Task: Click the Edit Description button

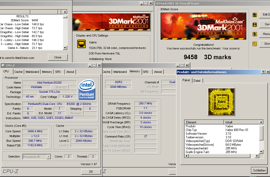Action: (265, 14)
